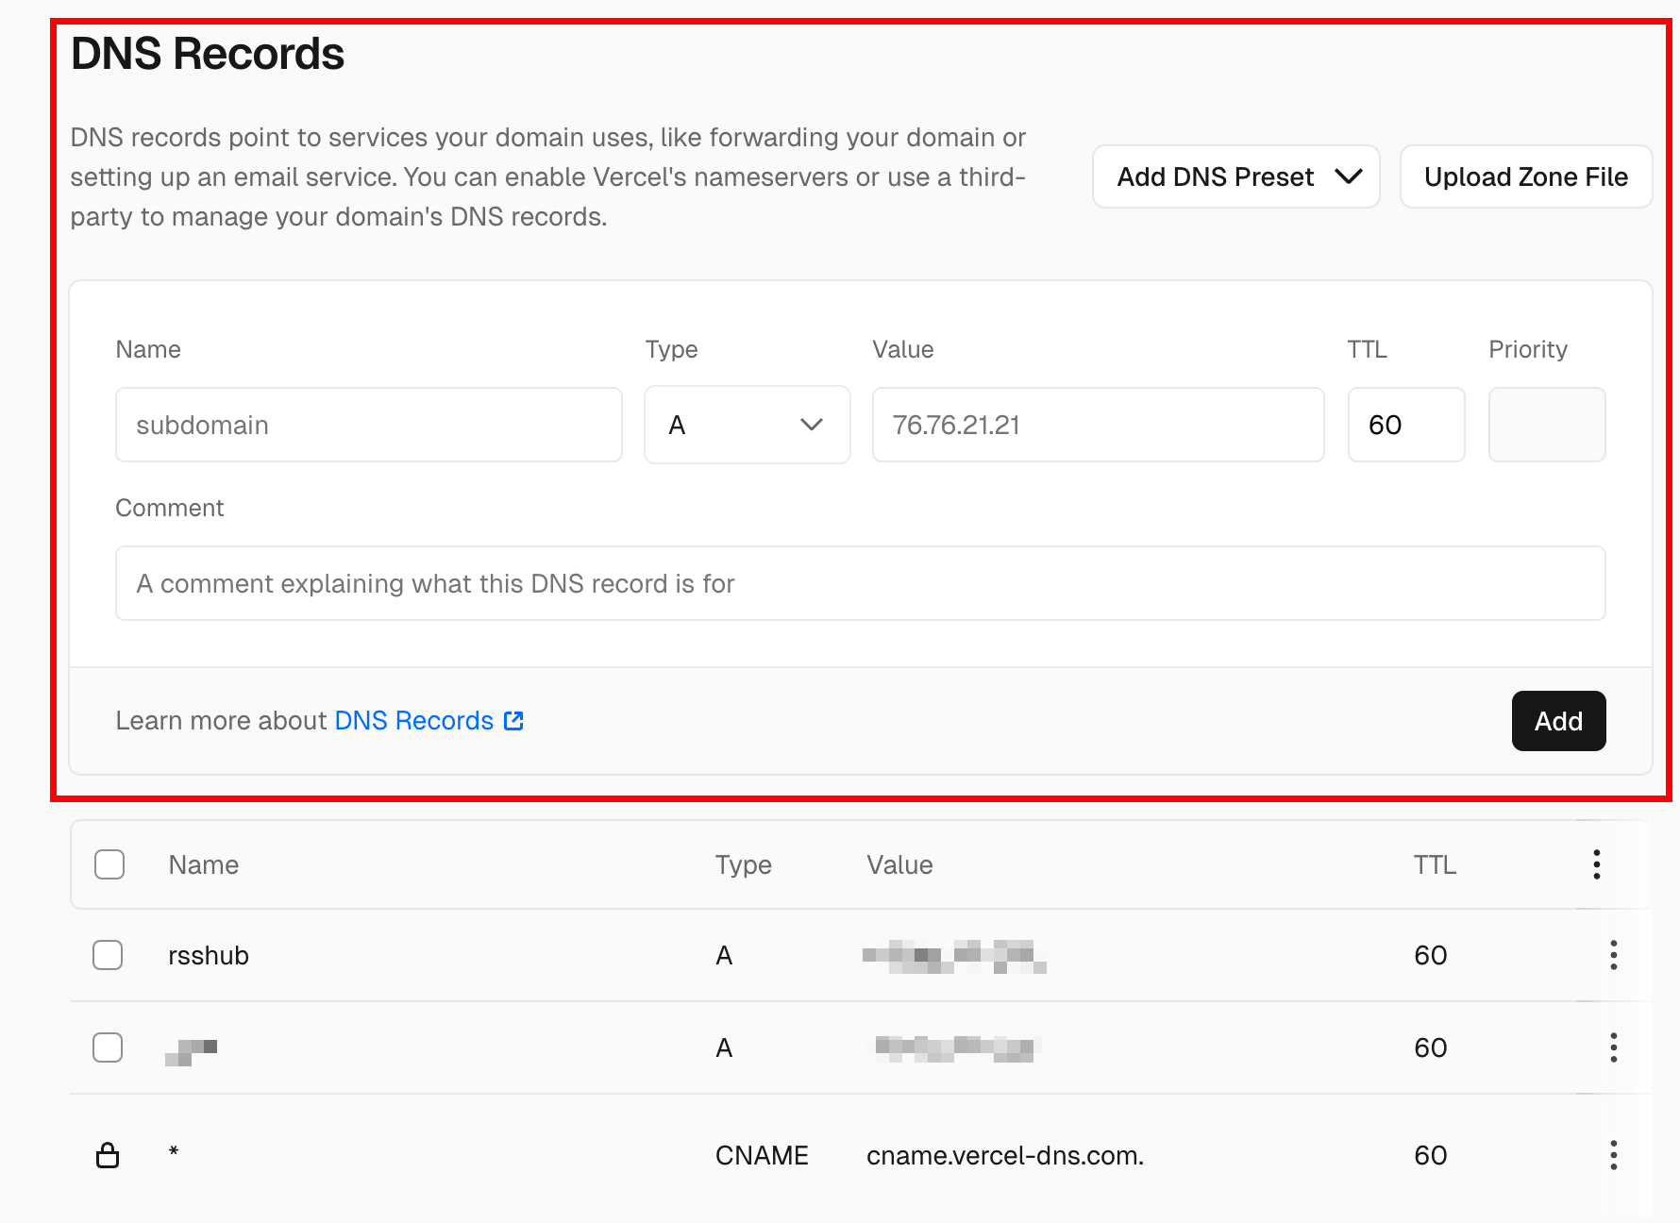Click the cname.vercel-dns.com. value in table
Image resolution: width=1680 pixels, height=1223 pixels.
tap(1004, 1155)
